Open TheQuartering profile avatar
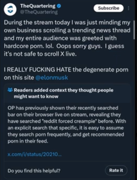This screenshot has height=180, width=137. [x=10, y=9]
